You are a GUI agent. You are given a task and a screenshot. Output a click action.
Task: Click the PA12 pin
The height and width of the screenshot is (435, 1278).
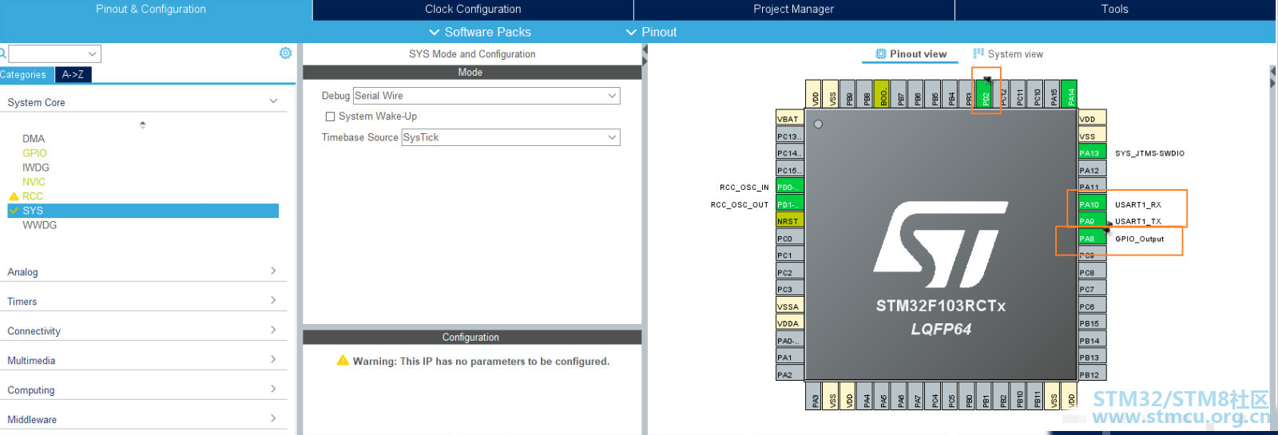(1092, 170)
